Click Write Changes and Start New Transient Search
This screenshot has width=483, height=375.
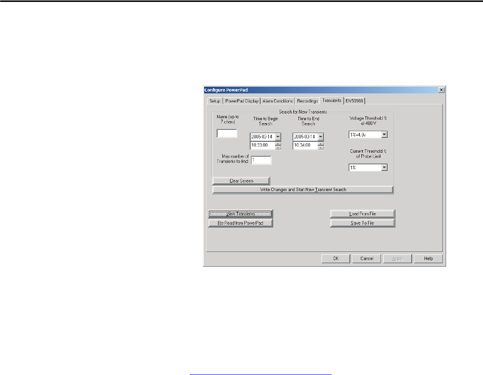pos(303,190)
